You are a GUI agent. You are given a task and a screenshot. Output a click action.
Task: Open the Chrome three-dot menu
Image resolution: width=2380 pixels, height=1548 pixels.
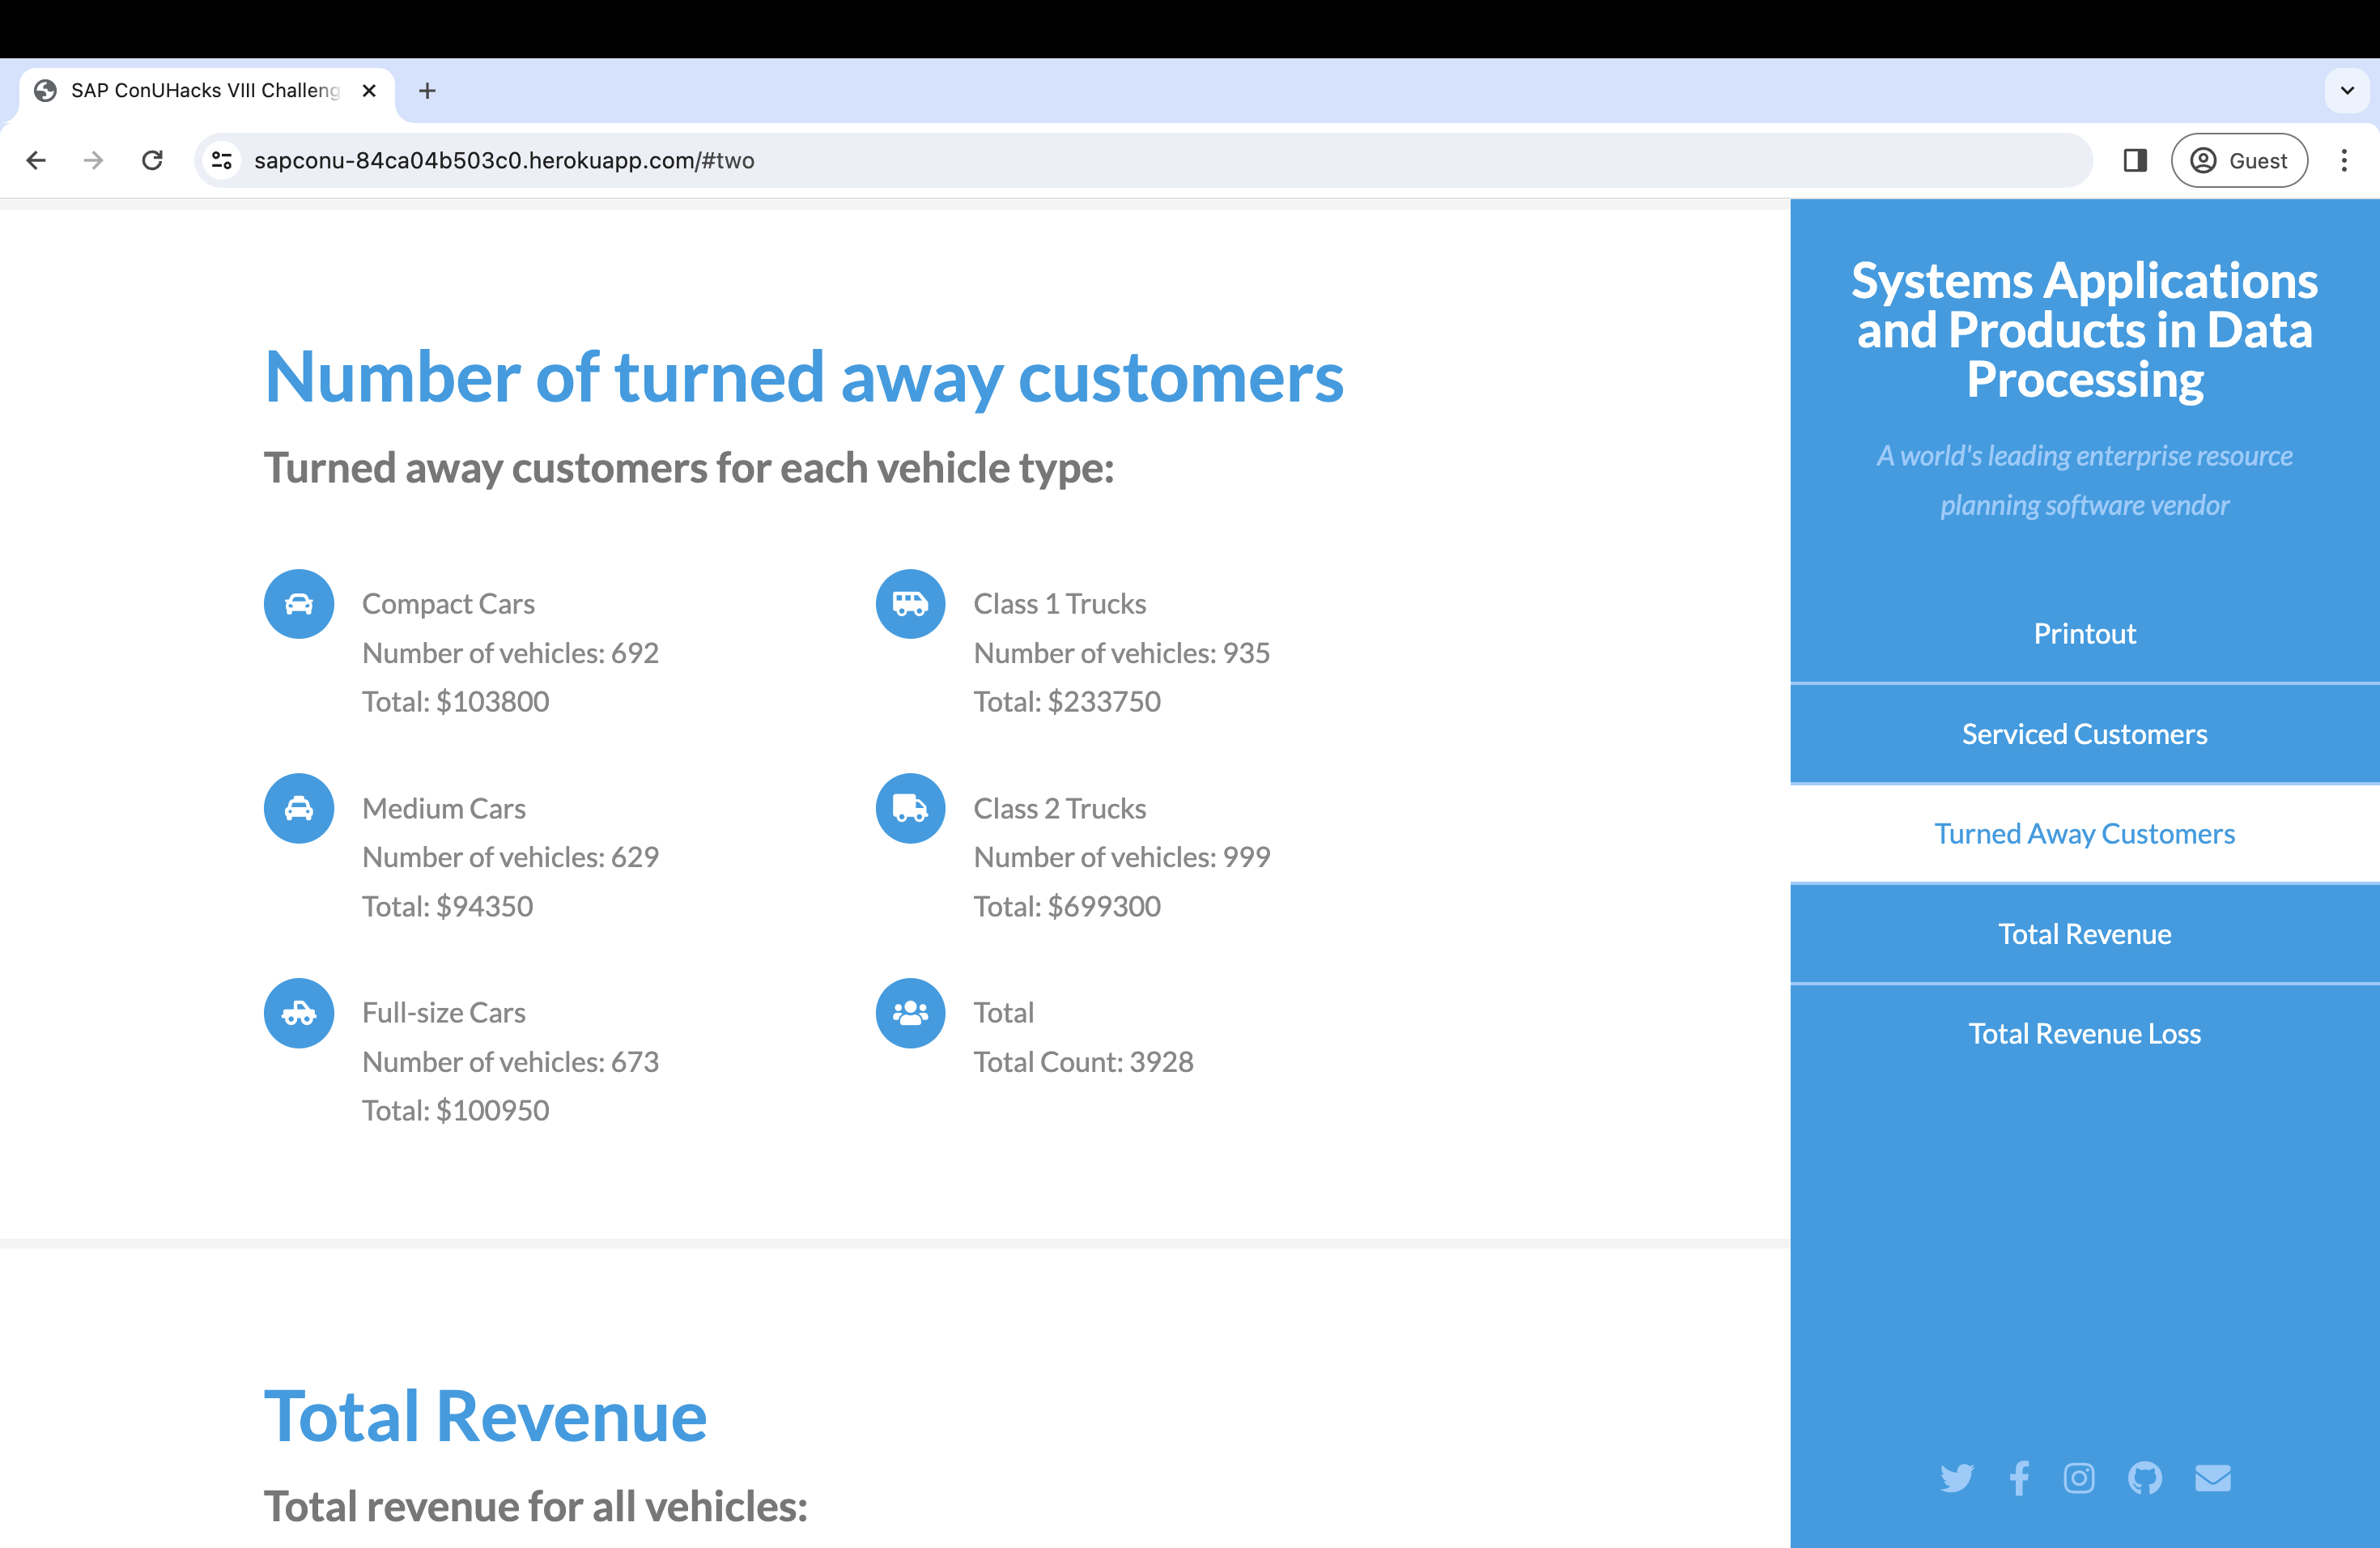click(2344, 161)
